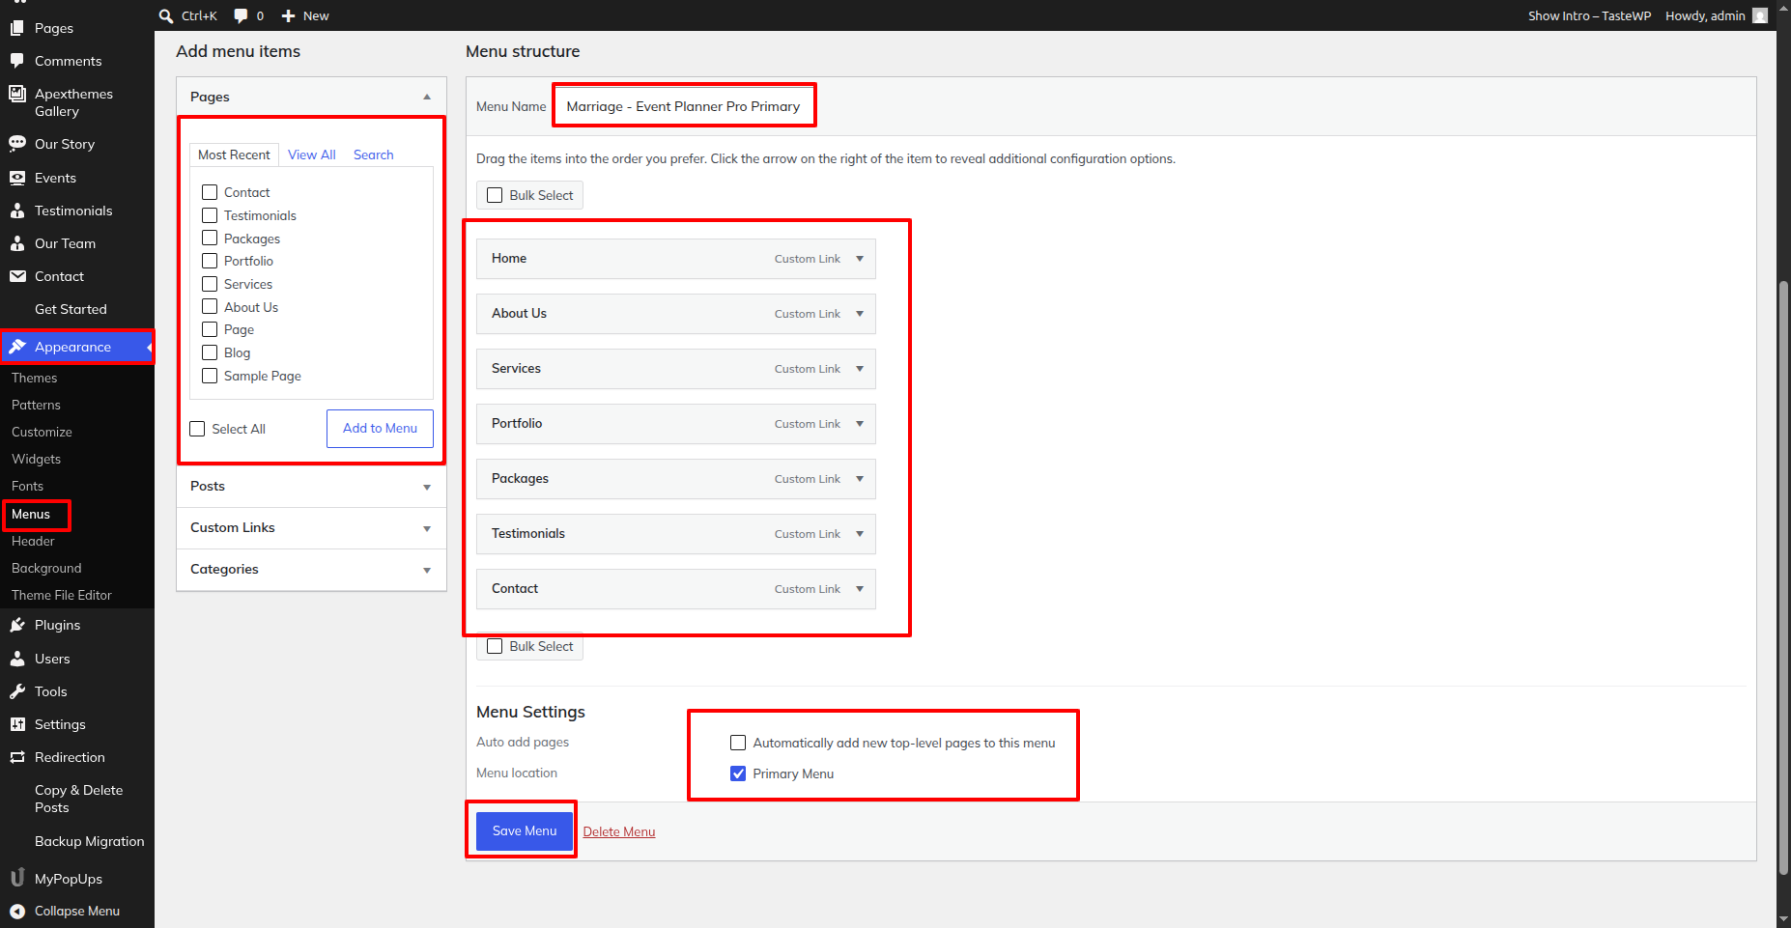Image resolution: width=1791 pixels, height=928 pixels.
Task: Click the Events sidebar icon
Action: coord(17,178)
